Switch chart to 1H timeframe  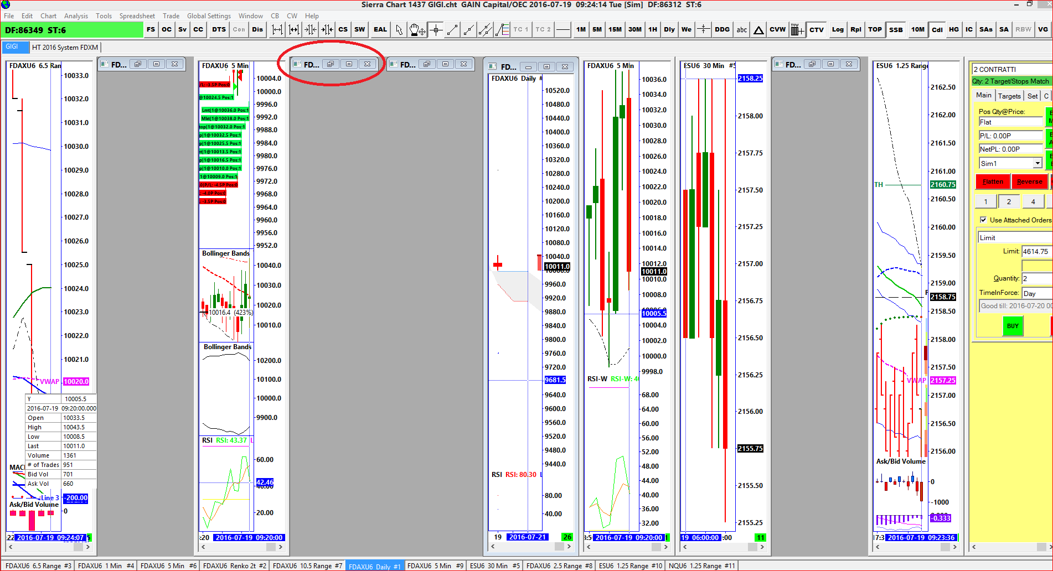point(653,30)
